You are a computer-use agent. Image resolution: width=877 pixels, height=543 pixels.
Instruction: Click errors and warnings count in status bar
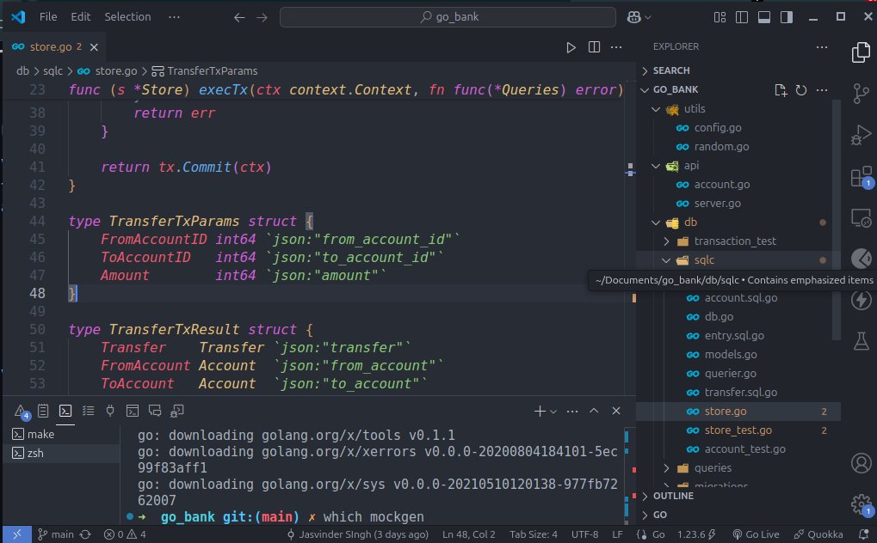(126, 534)
